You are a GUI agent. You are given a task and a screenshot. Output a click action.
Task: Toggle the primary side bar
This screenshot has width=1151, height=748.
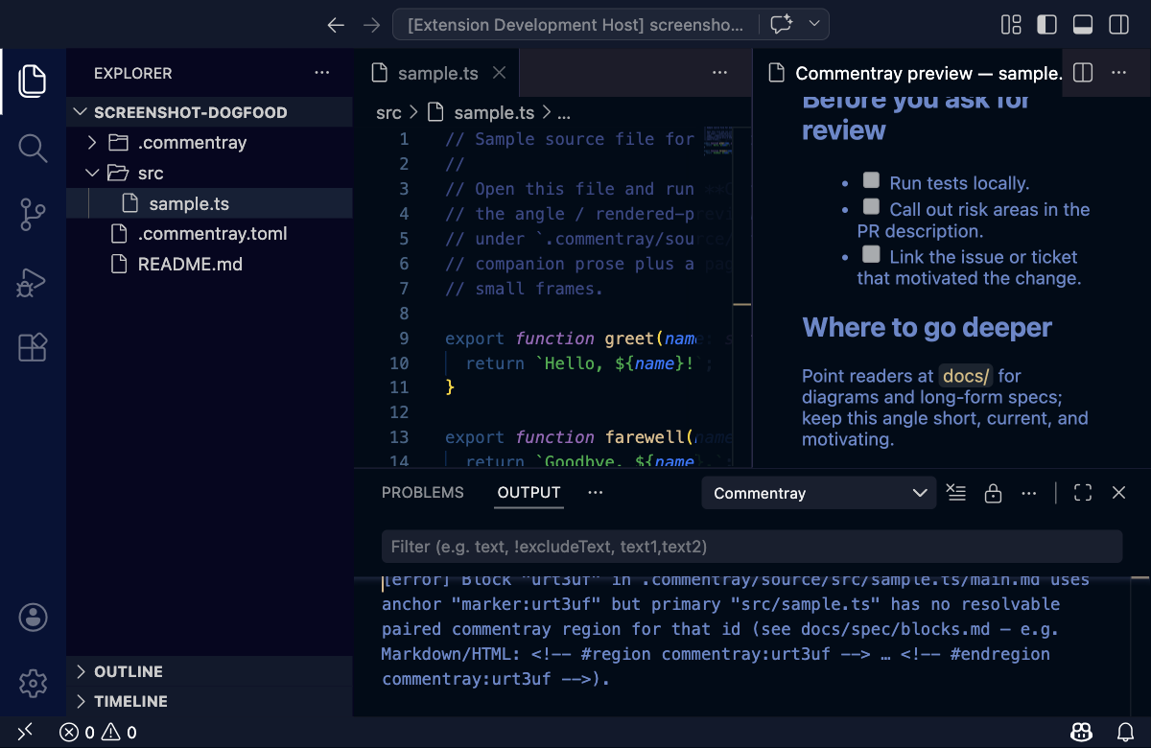pos(1046,25)
